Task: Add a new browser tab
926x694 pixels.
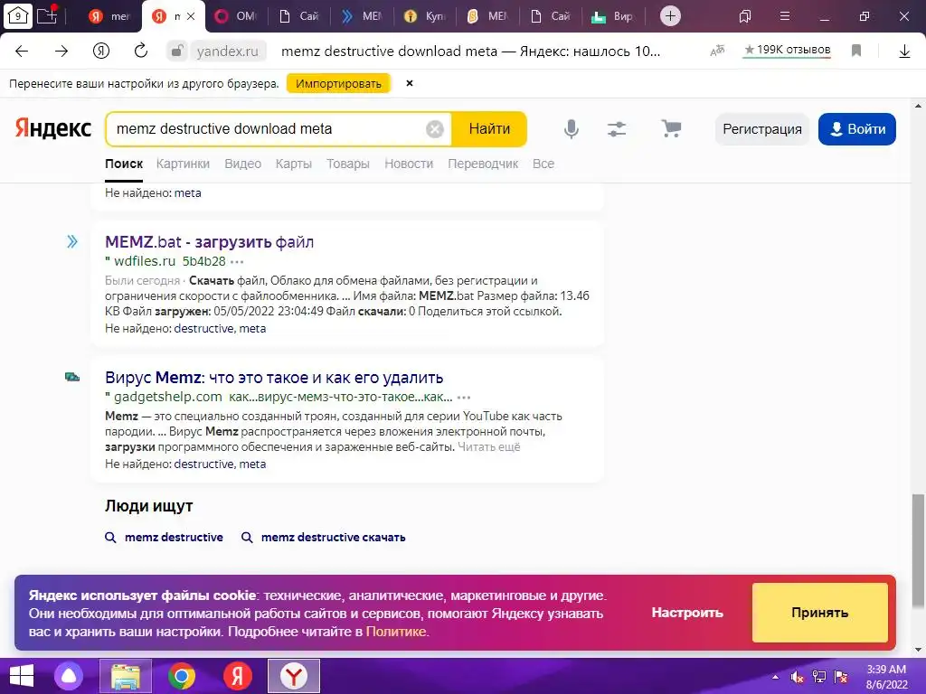Action: click(670, 16)
